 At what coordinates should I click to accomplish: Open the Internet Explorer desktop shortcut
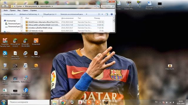[x=5, y=80]
